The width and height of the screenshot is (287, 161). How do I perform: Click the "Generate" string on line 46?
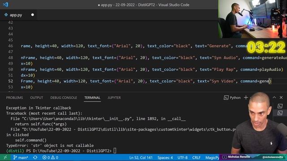[x=219, y=46]
